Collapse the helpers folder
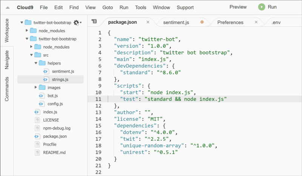The width and height of the screenshot is (302, 176). point(36,63)
